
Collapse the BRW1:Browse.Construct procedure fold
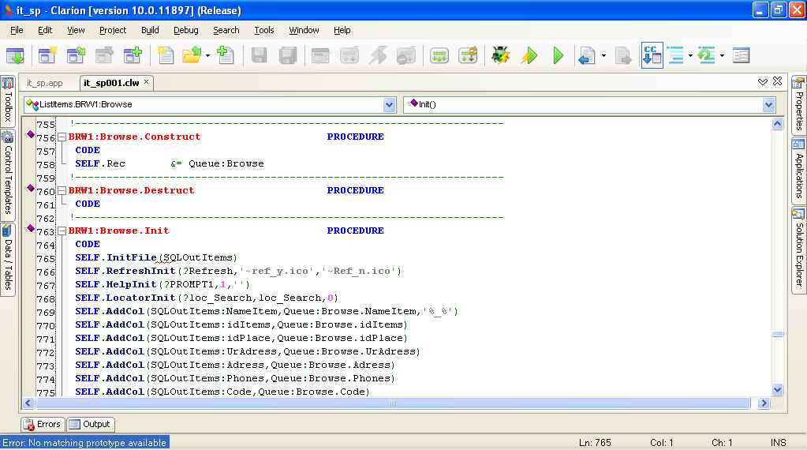click(62, 137)
